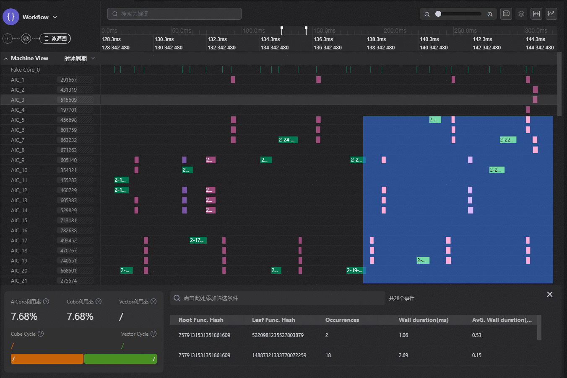The image size is (567, 378).
Task: Select the AIC_3 row label
Action: click(18, 100)
